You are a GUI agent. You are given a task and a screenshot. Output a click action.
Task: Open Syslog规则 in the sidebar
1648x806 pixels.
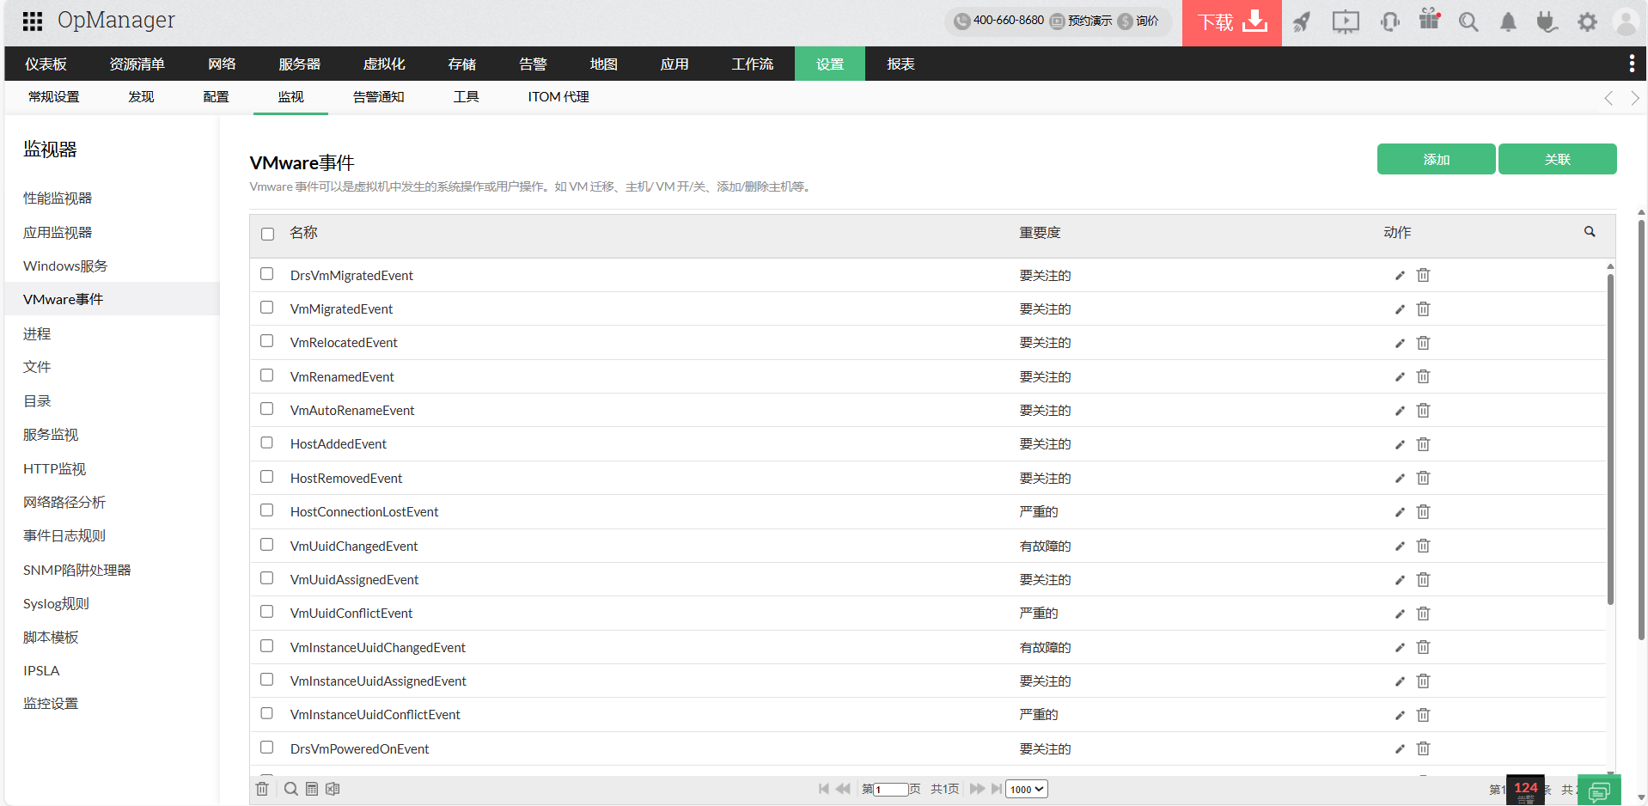click(x=56, y=604)
